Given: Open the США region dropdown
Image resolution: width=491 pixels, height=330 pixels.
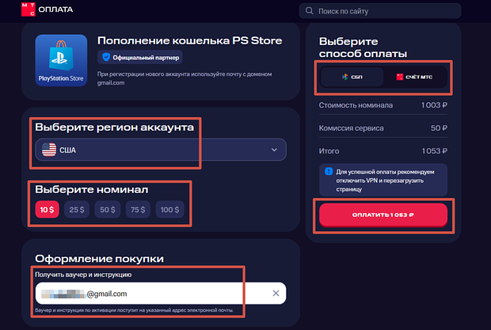Looking at the screenshot, I should (161, 150).
